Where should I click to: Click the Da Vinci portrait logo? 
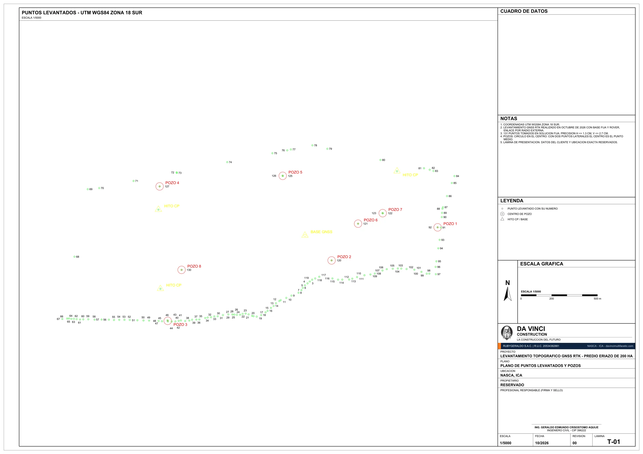(507, 333)
